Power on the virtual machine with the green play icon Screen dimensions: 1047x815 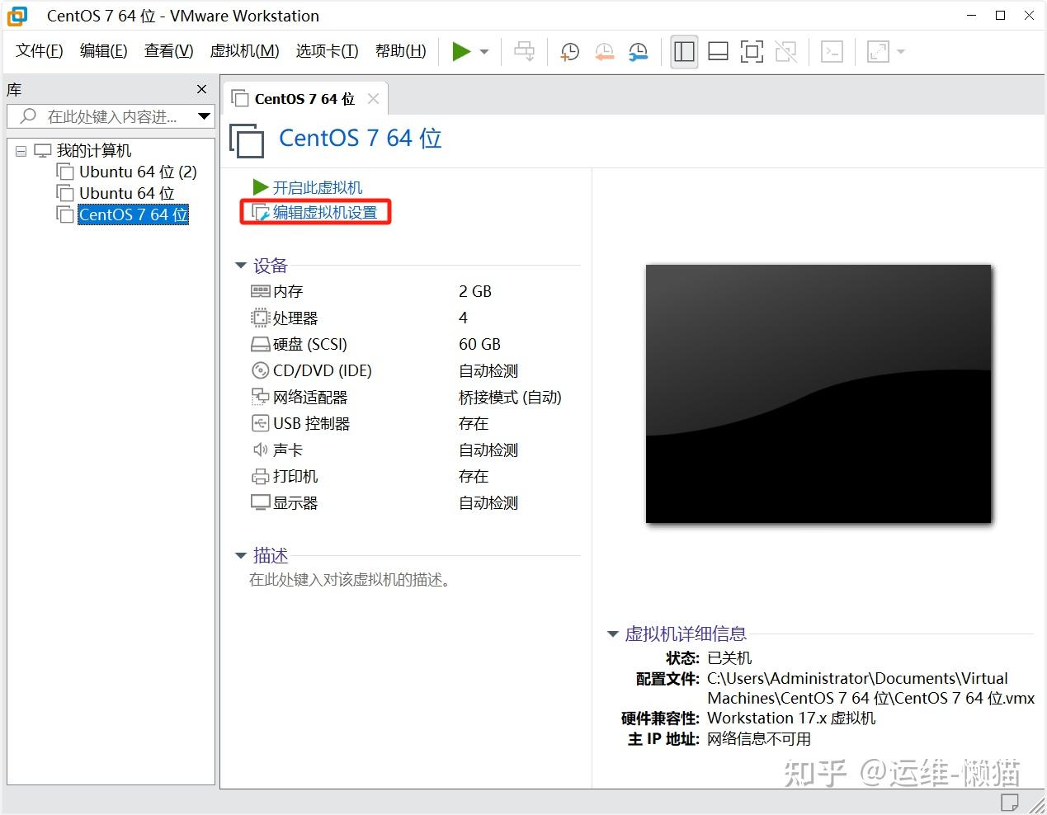461,51
